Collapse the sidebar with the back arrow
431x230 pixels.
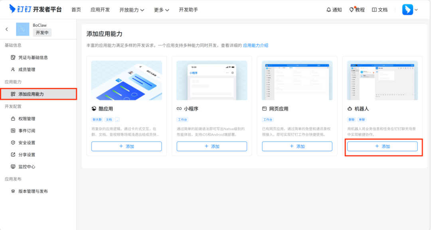(6, 29)
